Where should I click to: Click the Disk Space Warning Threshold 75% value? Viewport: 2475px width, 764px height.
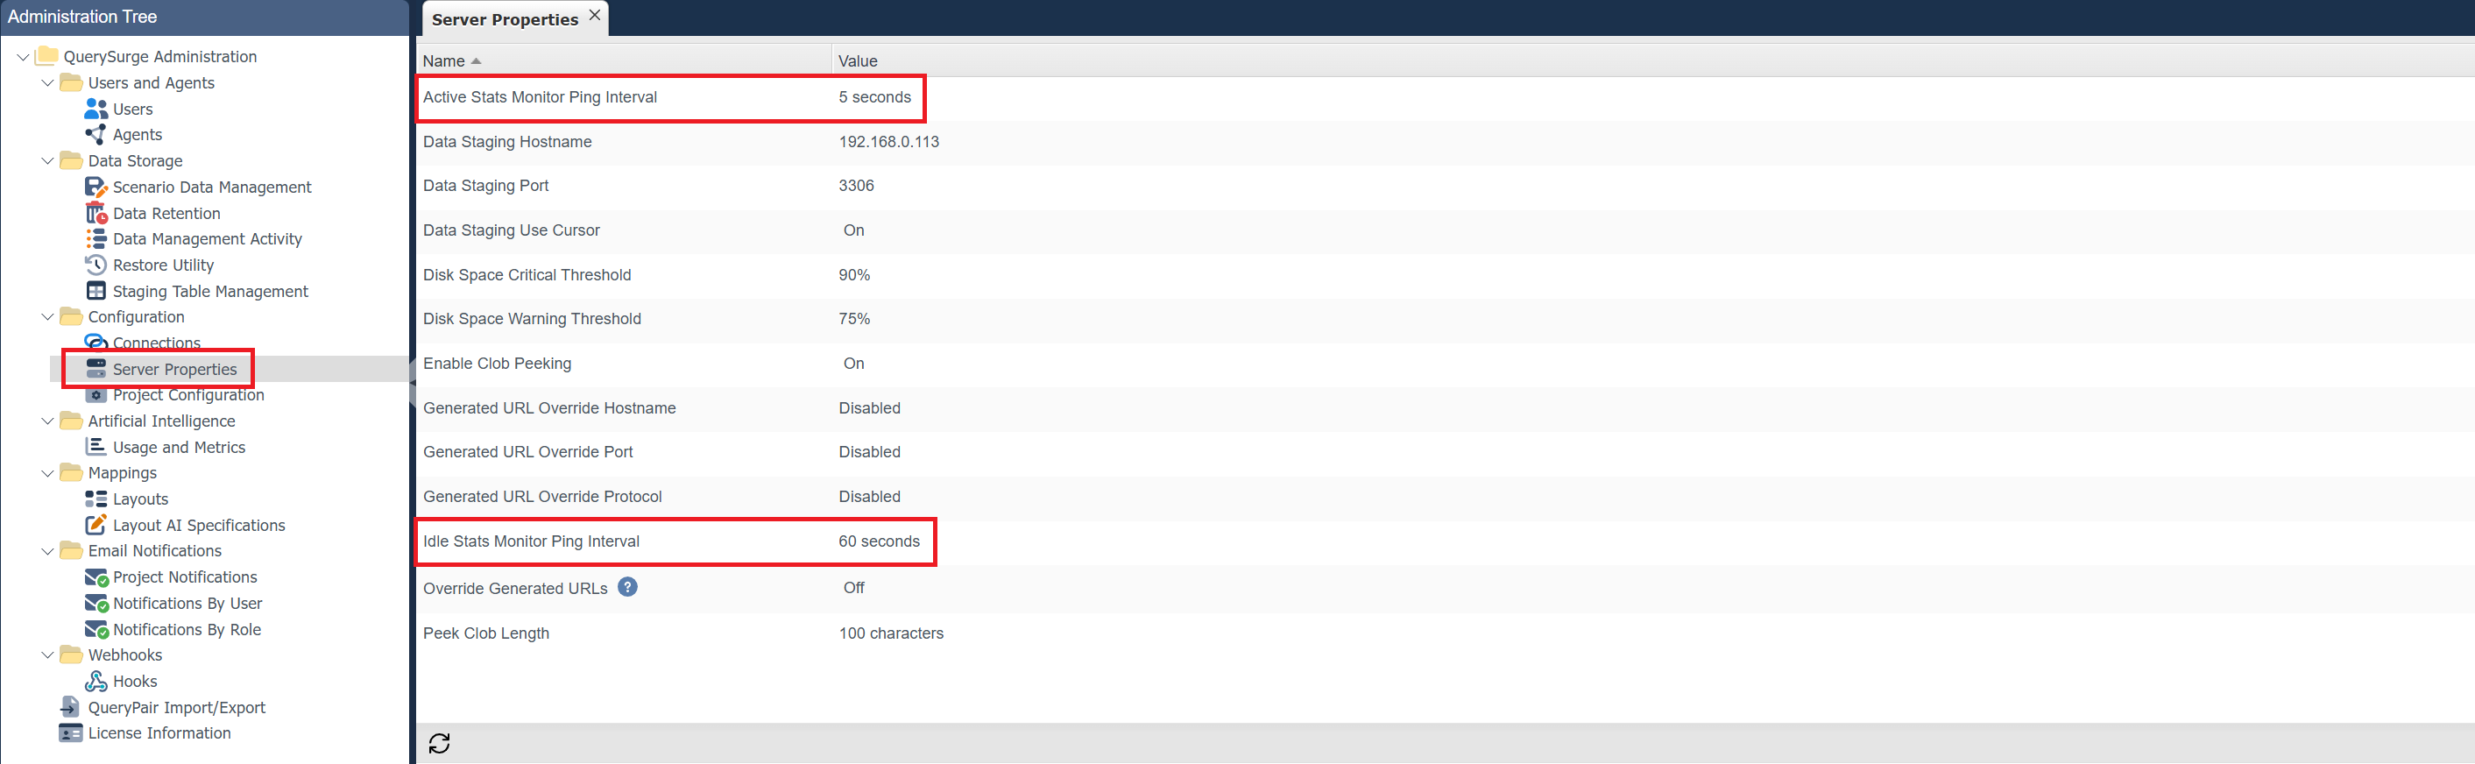854,318
